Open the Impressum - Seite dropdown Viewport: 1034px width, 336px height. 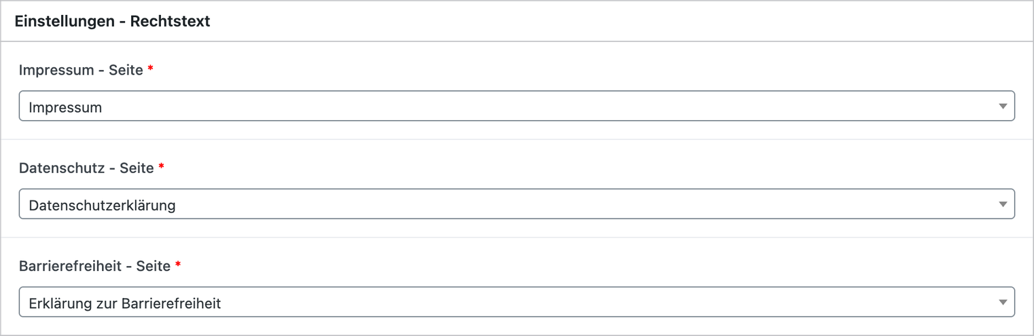coord(516,107)
